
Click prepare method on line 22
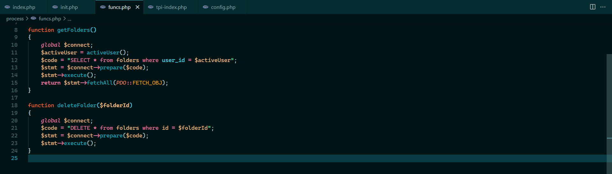[x=111, y=136]
